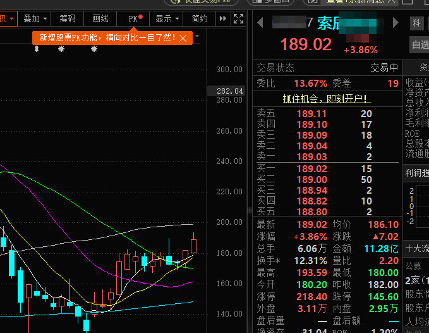Click the 量比 2.20 value
Image resolution: width=429 pixels, height=333 pixels.
point(389,261)
